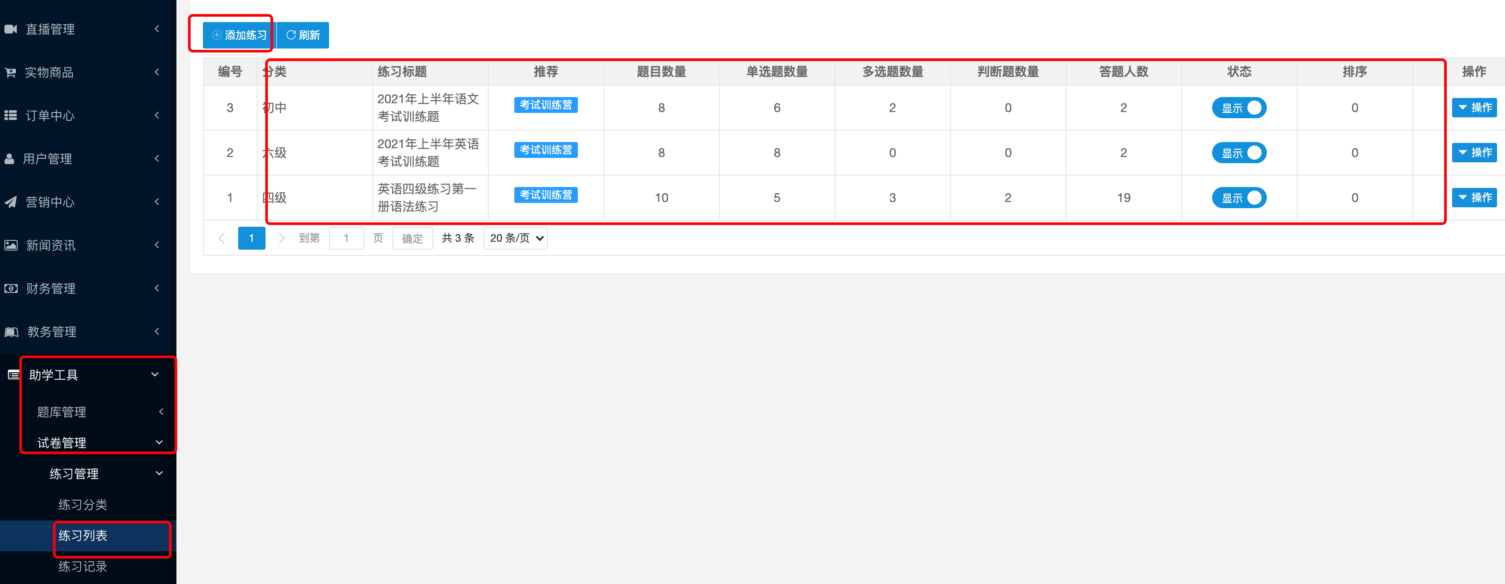Image resolution: width=1505 pixels, height=584 pixels.
Task: Click the 新闻资讯 picture icon
Action: [11, 245]
